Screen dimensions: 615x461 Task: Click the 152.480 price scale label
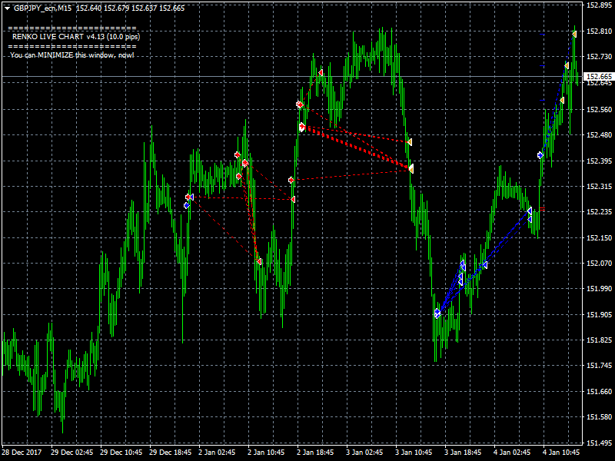click(x=599, y=135)
